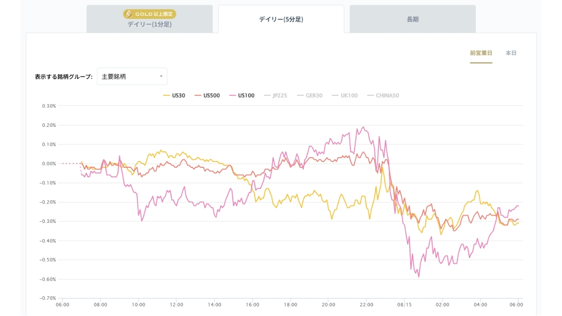Toggle US30 series in legend
Viewport: 562px width, 316px height.
tap(174, 95)
